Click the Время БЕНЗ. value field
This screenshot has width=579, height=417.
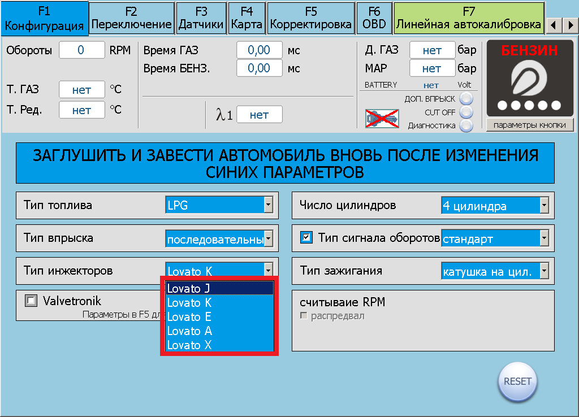tap(259, 68)
